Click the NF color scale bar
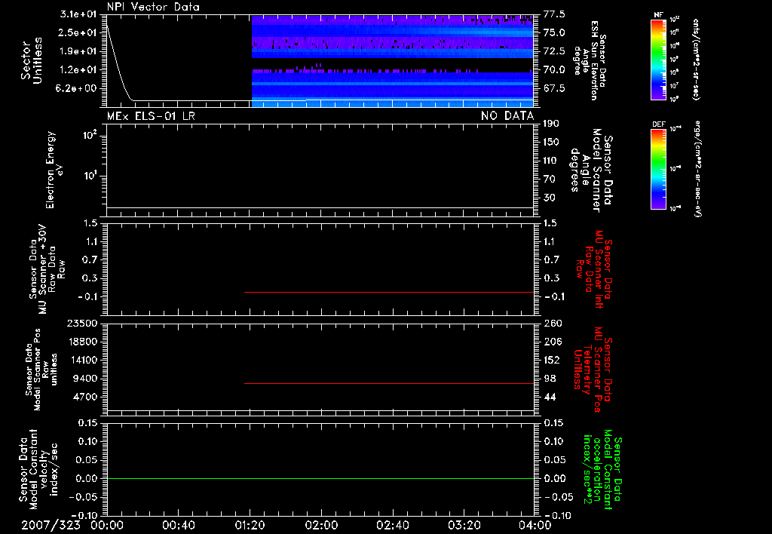The width and height of the screenshot is (772, 534). (x=658, y=59)
